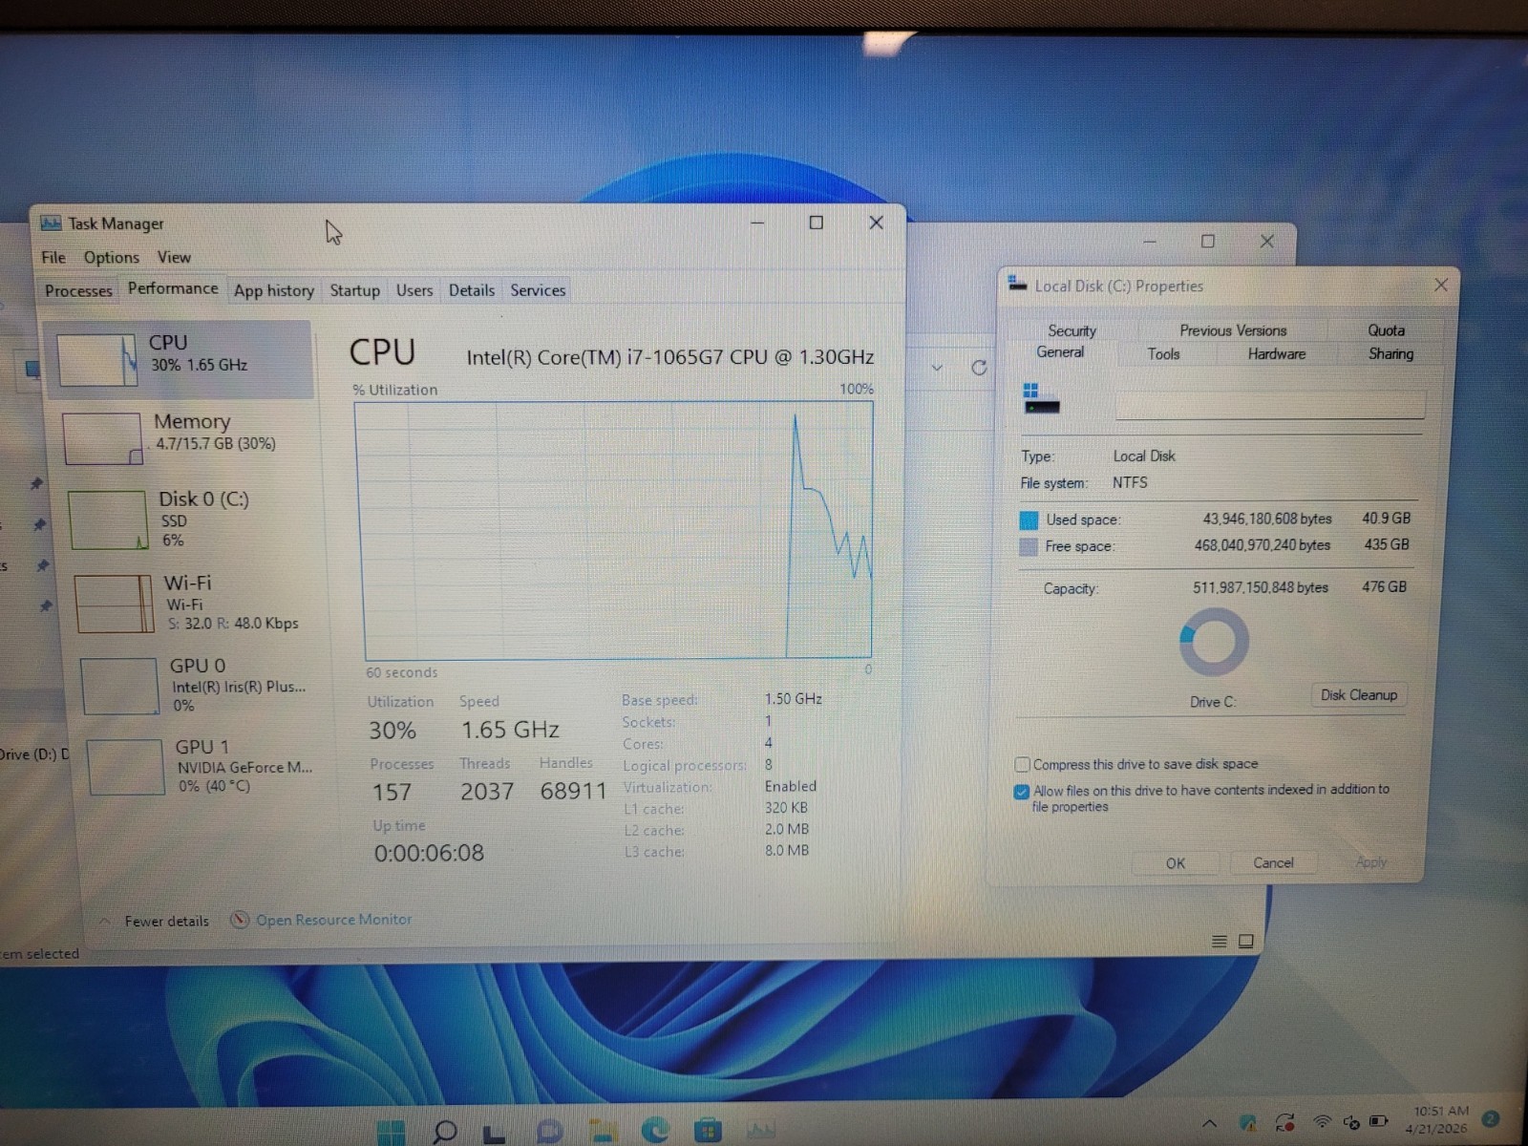Click the CPU utilization graph area
The image size is (1528, 1146).
[613, 530]
